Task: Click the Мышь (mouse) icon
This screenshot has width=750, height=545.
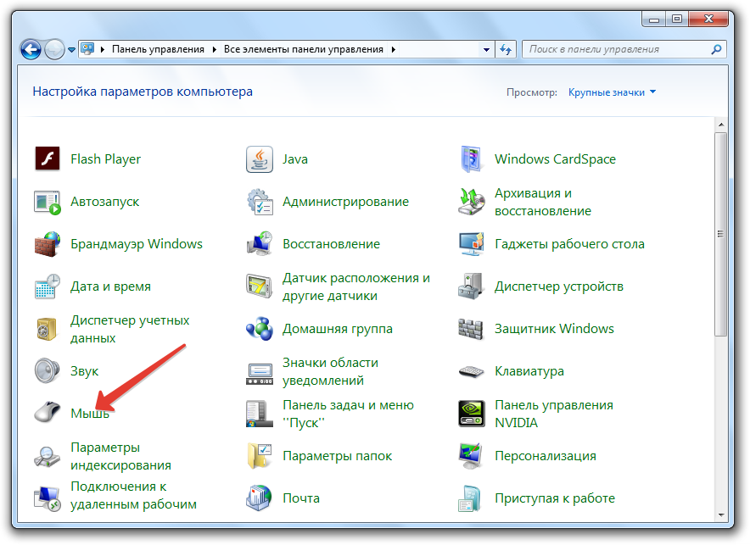Action: click(48, 414)
